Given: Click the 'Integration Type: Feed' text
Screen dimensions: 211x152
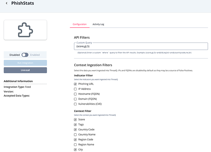Looking at the screenshot, I should pos(17,87).
